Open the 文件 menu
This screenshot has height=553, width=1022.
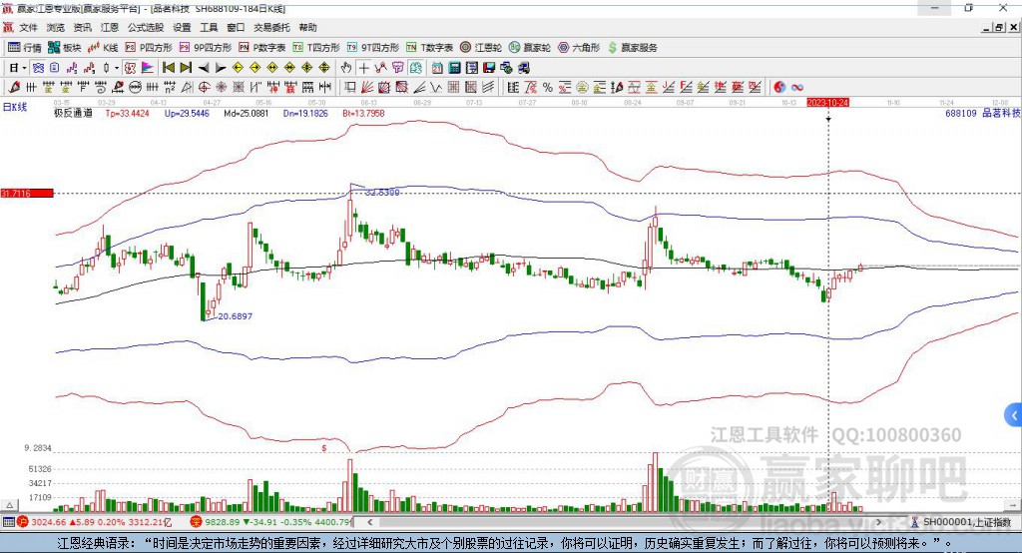click(x=28, y=27)
